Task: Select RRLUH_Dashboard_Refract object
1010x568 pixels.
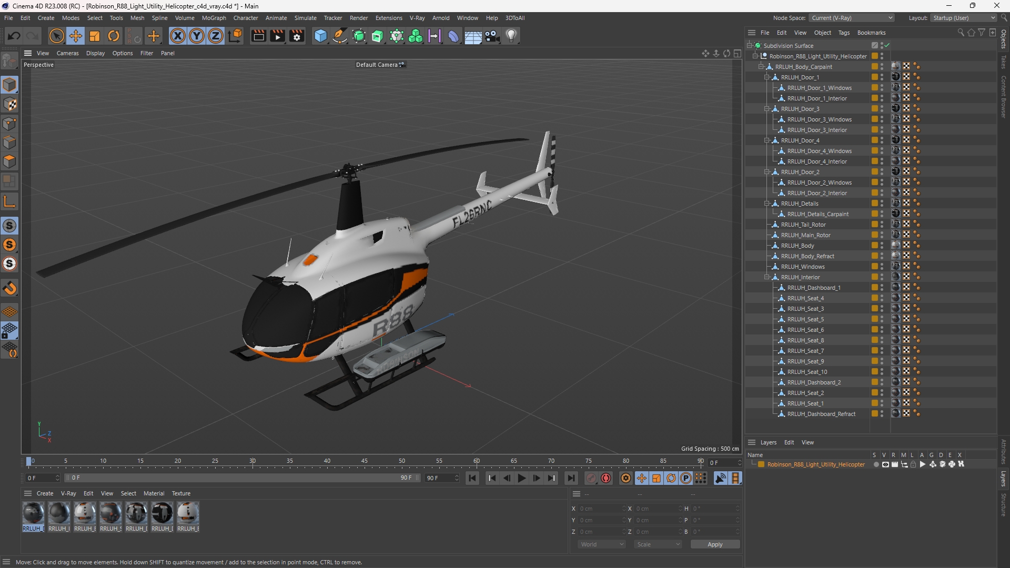Action: click(821, 414)
